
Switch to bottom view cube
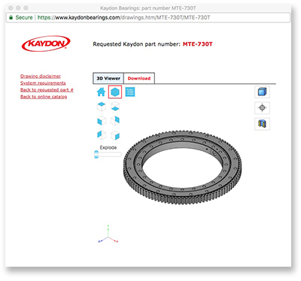click(x=115, y=107)
